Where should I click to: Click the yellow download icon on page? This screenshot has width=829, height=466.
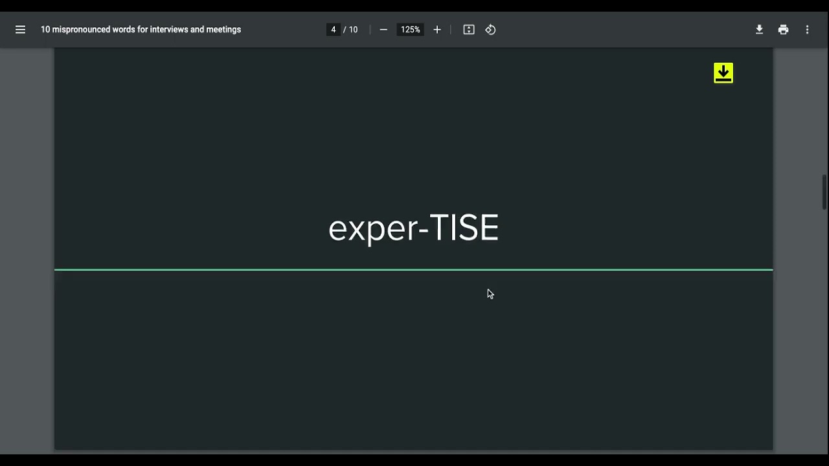coord(723,73)
